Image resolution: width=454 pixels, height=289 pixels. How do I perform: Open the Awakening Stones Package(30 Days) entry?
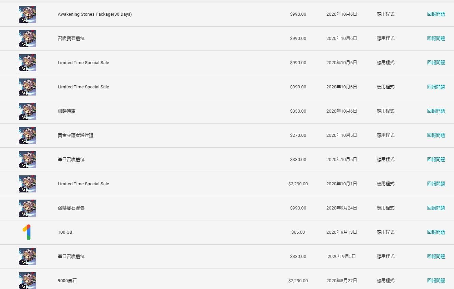tap(95, 14)
